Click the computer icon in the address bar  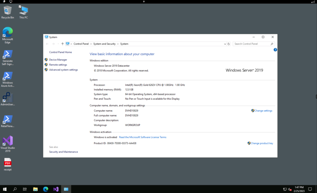click(67, 44)
